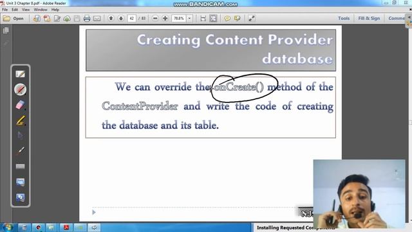Click the slide's blue play triangle

94,212
